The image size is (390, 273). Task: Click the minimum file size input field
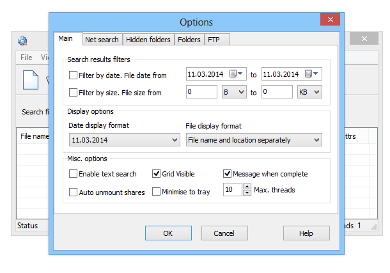[x=201, y=92]
